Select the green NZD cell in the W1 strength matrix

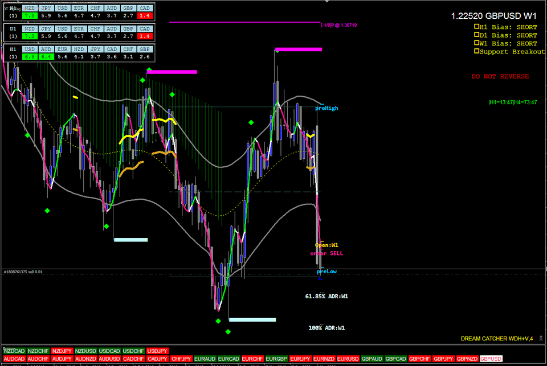[x=30, y=15]
